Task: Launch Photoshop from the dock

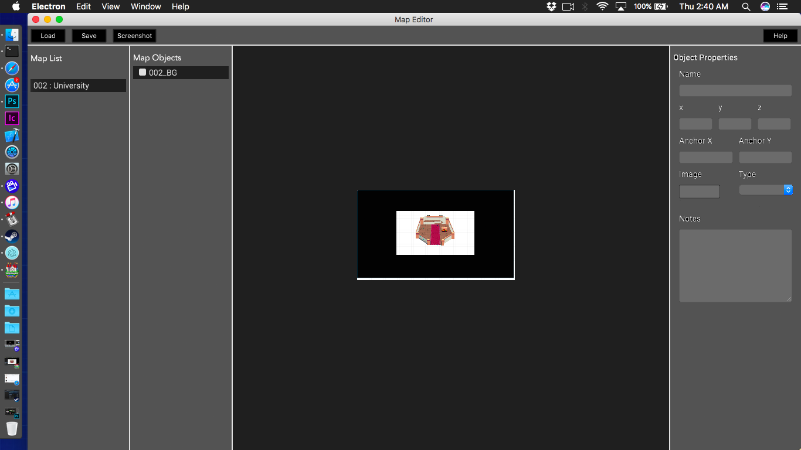Action: [x=12, y=101]
